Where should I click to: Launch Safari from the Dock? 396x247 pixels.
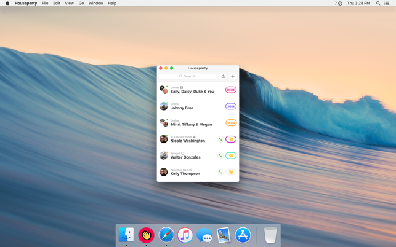click(166, 235)
